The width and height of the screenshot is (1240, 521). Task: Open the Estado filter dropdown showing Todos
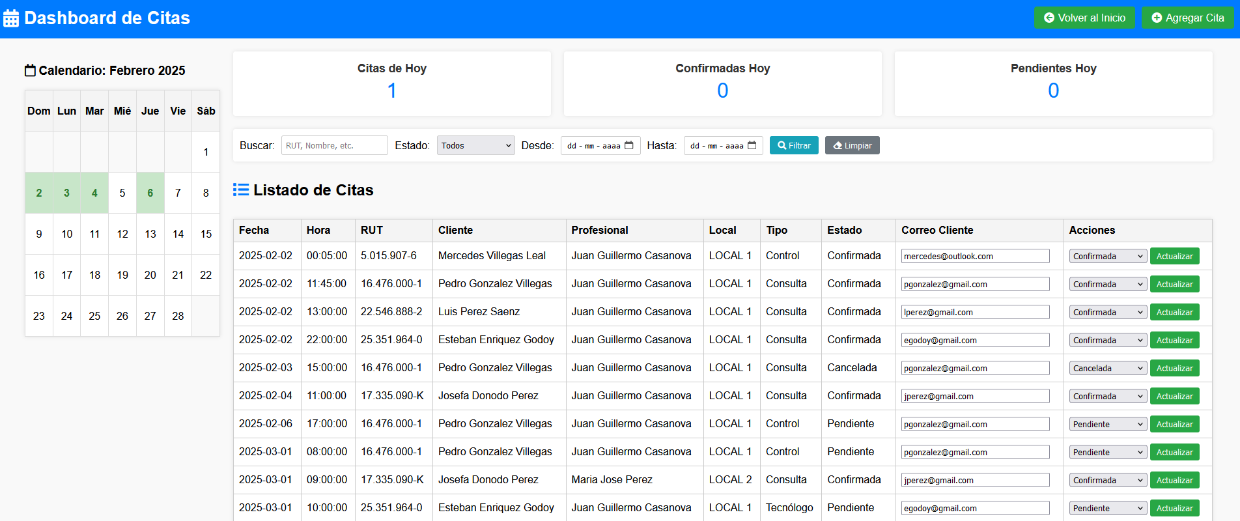click(475, 145)
